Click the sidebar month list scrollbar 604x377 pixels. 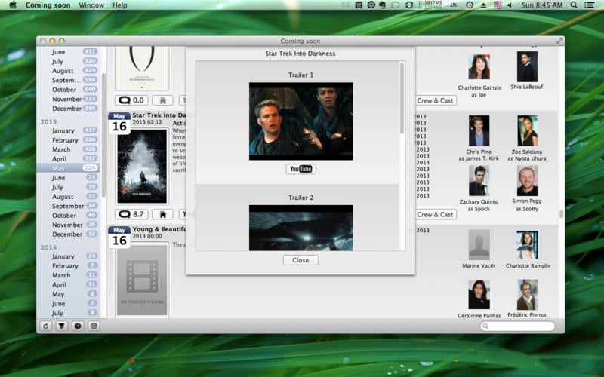103,135
